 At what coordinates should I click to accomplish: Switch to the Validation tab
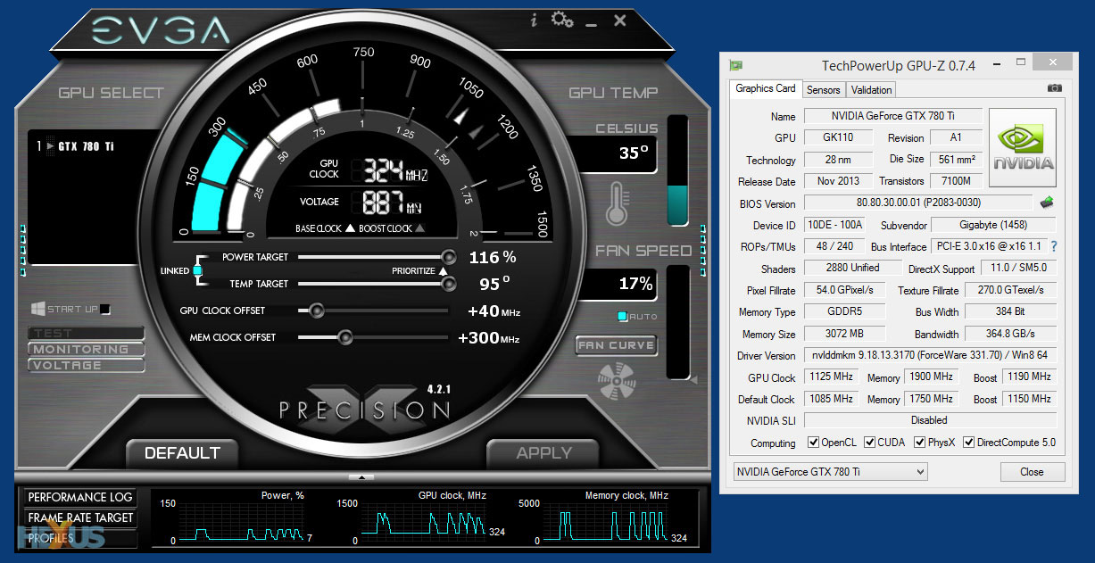click(x=871, y=89)
